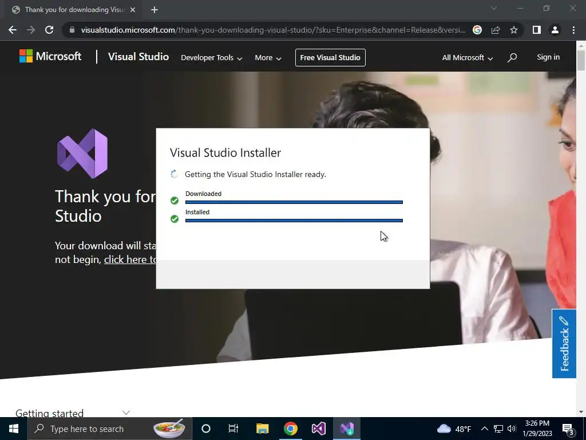Expand the Developer Tools menu
This screenshot has height=440, width=586.
[212, 58]
